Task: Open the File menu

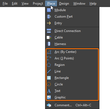Action: [x=5, y=4]
